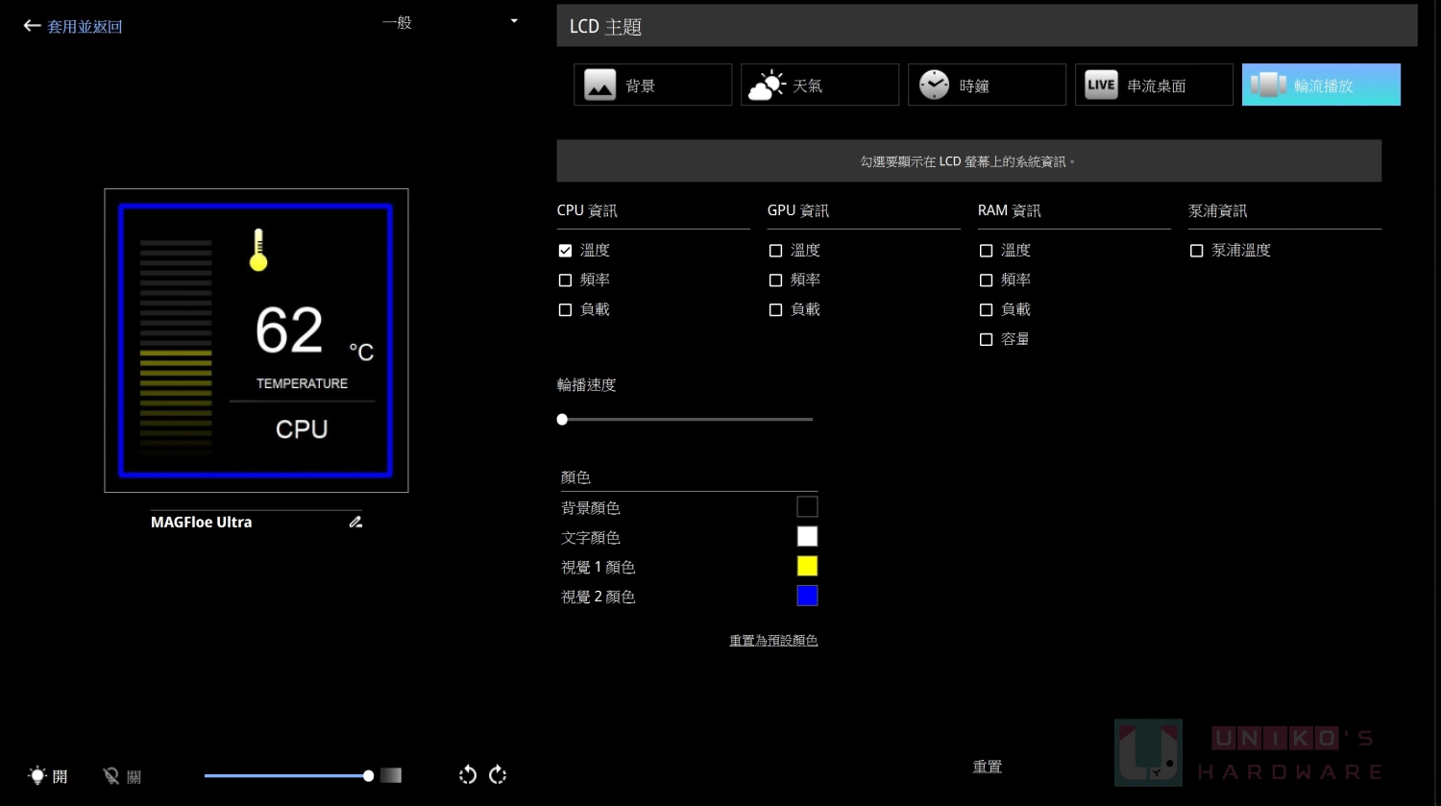Click the reset to default colors link
Screen dimensions: 1441x806
[x=772, y=641]
